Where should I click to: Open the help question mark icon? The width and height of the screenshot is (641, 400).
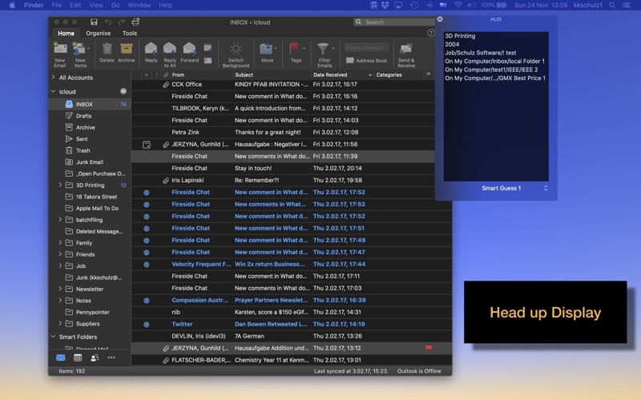(x=431, y=33)
